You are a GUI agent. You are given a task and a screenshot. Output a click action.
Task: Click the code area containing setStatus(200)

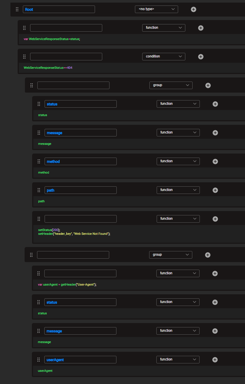(x=74, y=232)
